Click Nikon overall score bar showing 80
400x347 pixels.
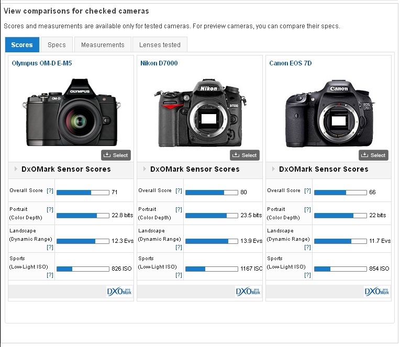(x=212, y=193)
